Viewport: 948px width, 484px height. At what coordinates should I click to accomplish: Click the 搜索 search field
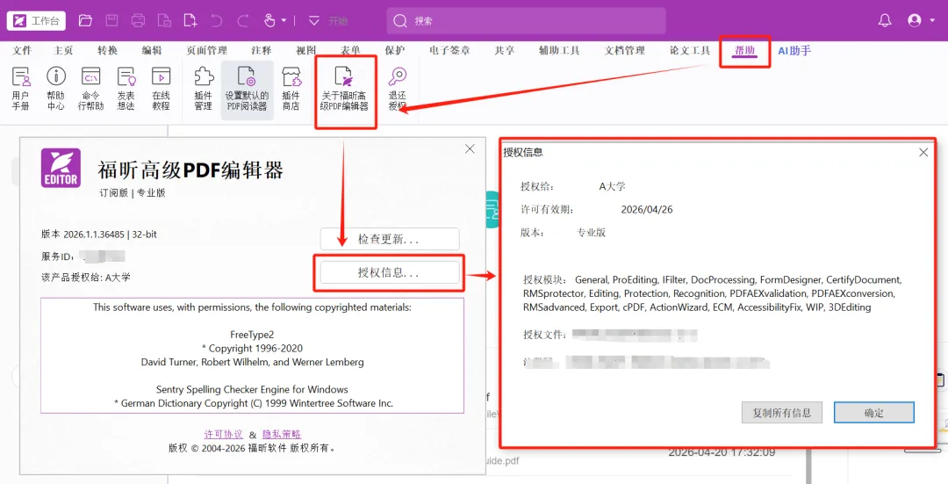click(x=526, y=20)
